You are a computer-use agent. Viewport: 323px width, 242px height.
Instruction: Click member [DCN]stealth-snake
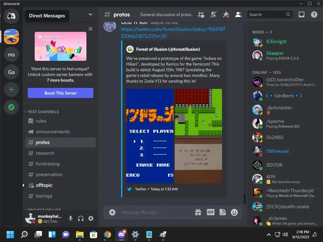285,207
